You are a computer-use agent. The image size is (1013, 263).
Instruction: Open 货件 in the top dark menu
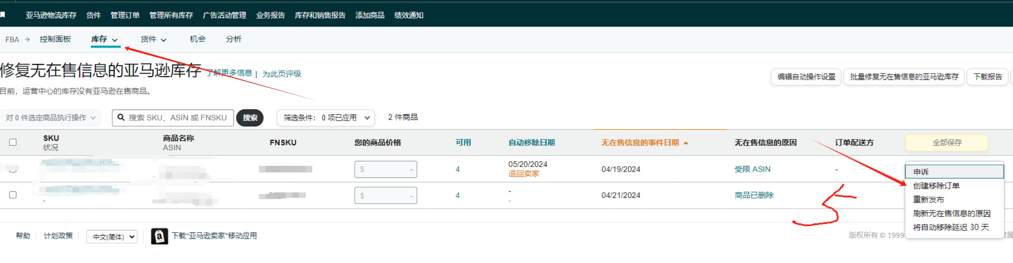pos(94,15)
